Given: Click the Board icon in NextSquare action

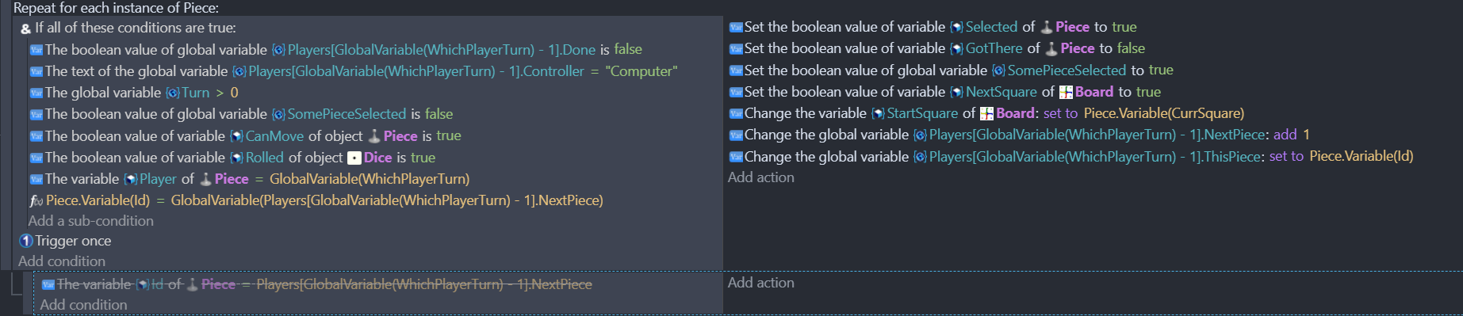Looking at the screenshot, I should [x=1066, y=92].
